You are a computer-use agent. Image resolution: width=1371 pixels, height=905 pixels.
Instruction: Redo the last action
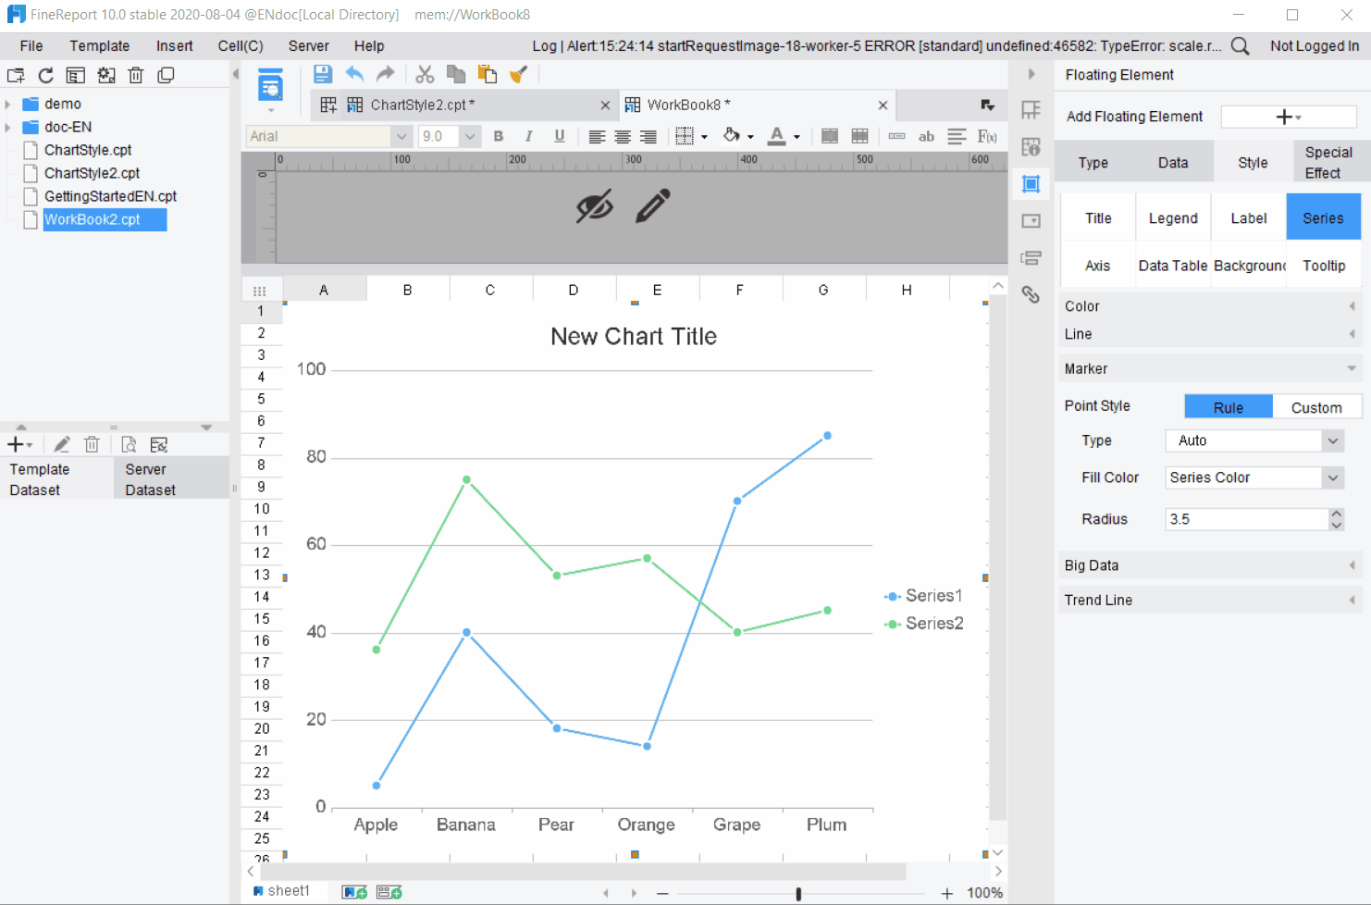point(386,74)
